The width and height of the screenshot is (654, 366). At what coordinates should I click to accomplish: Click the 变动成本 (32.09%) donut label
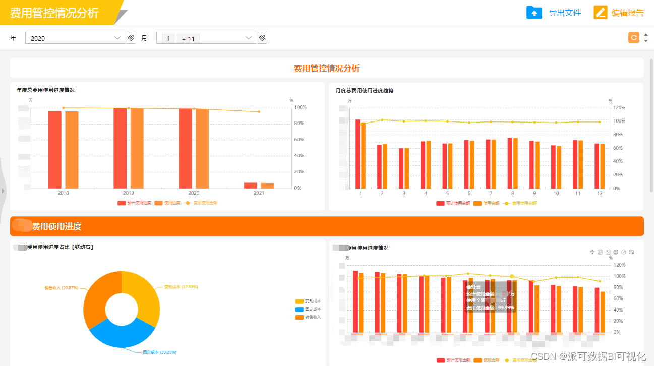coord(181,287)
